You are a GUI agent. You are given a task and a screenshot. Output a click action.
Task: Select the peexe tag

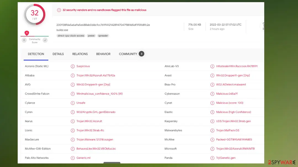click(x=91, y=36)
